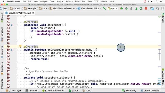Open the Gradle tool window
This screenshot has width=165, height=93.
163,18
